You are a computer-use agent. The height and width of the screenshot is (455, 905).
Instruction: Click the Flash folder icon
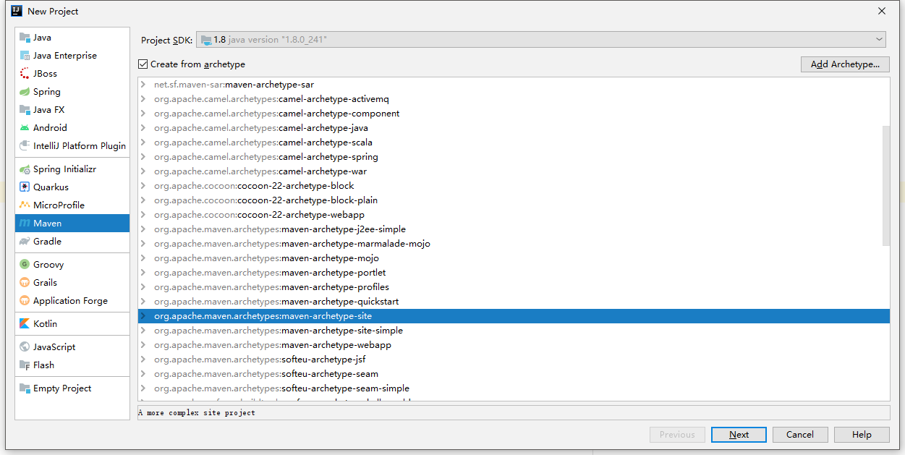click(25, 365)
